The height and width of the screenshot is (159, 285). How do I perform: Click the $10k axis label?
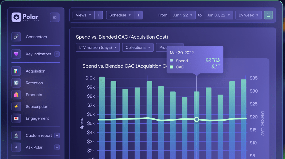pyautogui.click(x=90, y=78)
